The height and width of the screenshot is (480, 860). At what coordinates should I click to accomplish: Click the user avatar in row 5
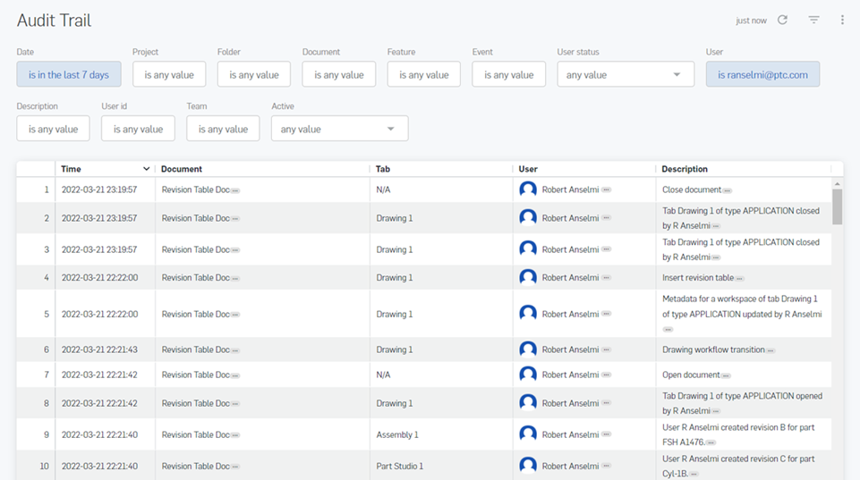point(528,314)
